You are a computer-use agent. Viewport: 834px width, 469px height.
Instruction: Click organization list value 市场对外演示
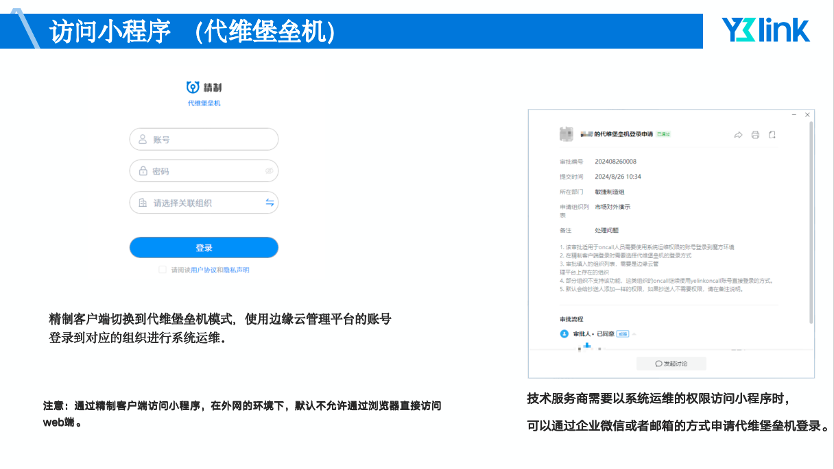(x=612, y=207)
